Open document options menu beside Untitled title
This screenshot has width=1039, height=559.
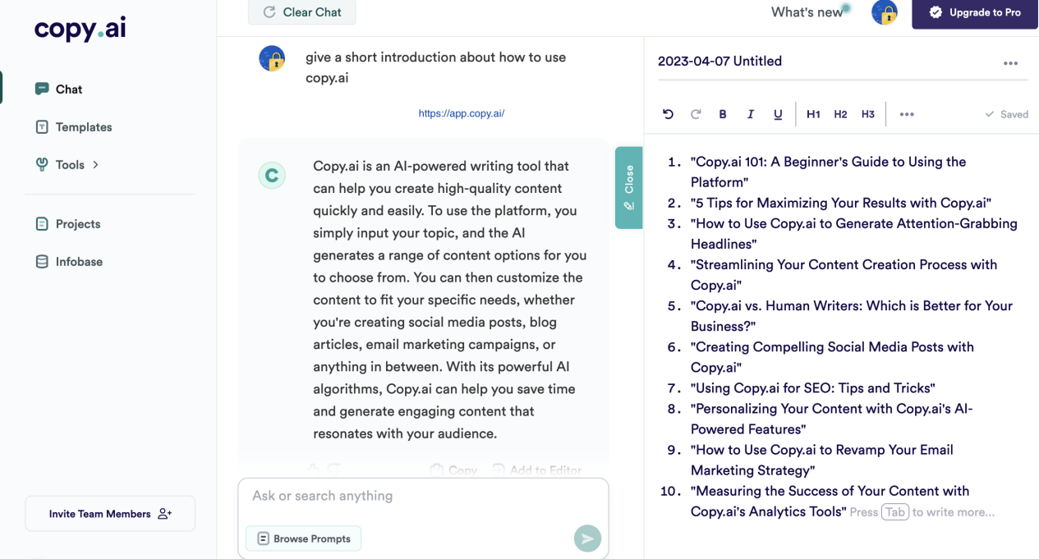[1010, 63]
